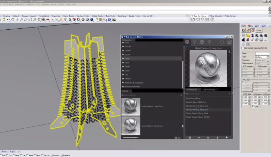
Task: Open the Materials tab in Asset Editor
Action: [187, 42]
